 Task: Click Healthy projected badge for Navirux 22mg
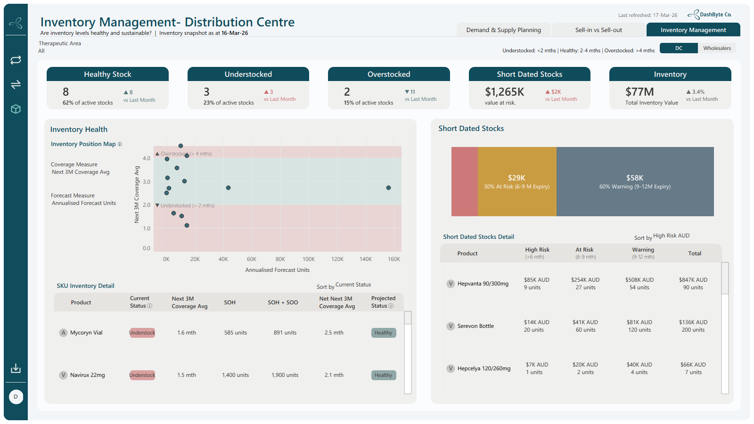[384, 375]
